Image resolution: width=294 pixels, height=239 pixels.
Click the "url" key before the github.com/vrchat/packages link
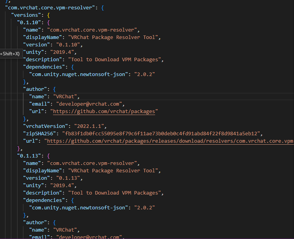37,112
